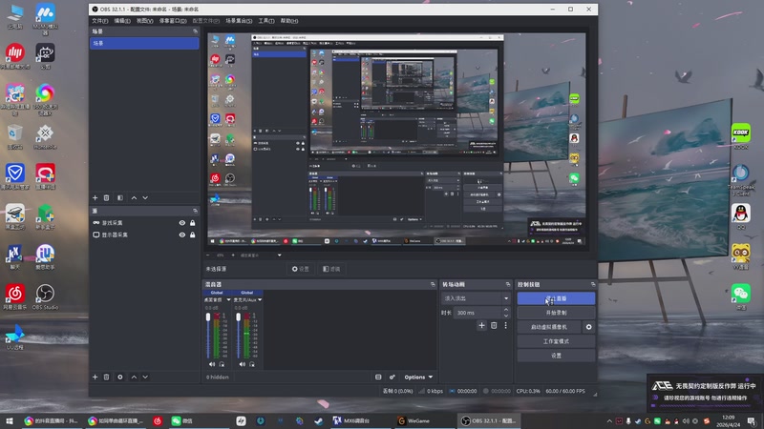This screenshot has height=429, width=764.
Task: Open the 场景集合(S) menu
Action: tap(239, 21)
